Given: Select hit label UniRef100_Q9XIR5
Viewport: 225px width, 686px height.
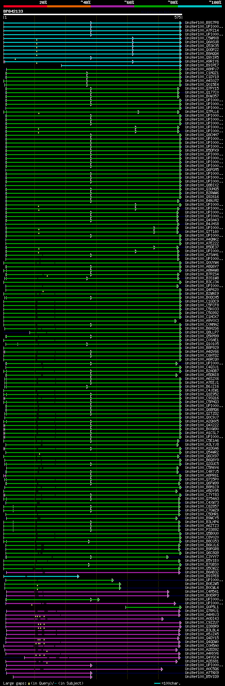Looking at the screenshot, I should tap(202, 58).
